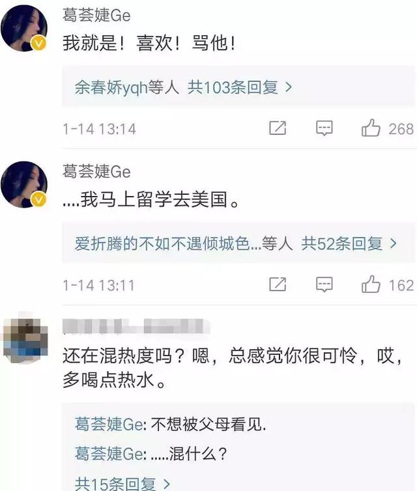Image resolution: width=417 pixels, height=491 pixels.
Task: Reply to the 1-14 13:11 comment
Action: (x=324, y=285)
